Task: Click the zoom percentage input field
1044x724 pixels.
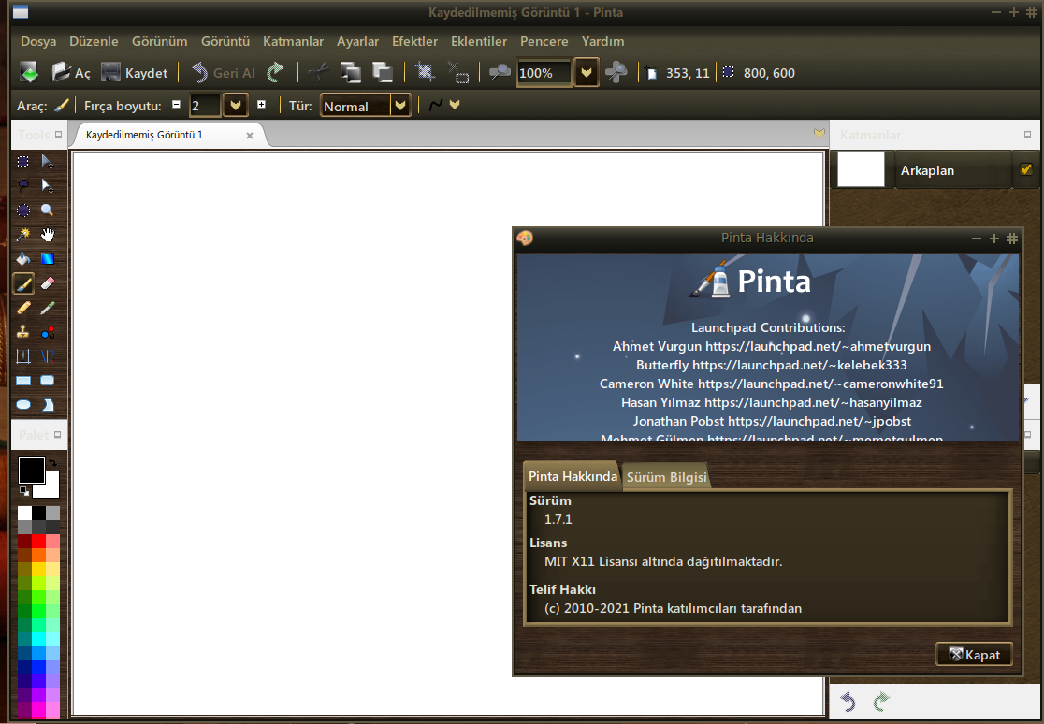Action: point(544,73)
